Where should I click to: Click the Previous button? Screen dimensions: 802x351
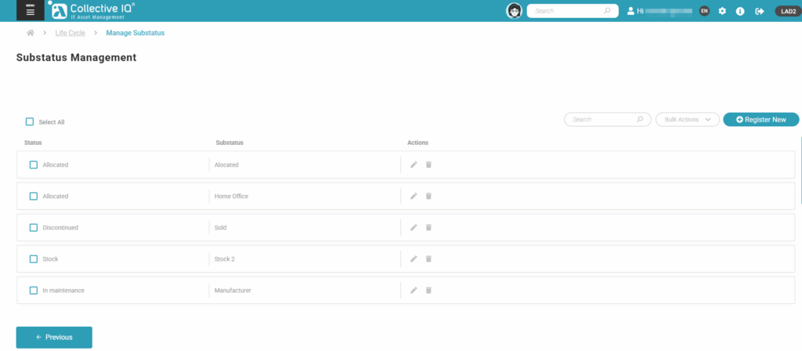(x=54, y=337)
